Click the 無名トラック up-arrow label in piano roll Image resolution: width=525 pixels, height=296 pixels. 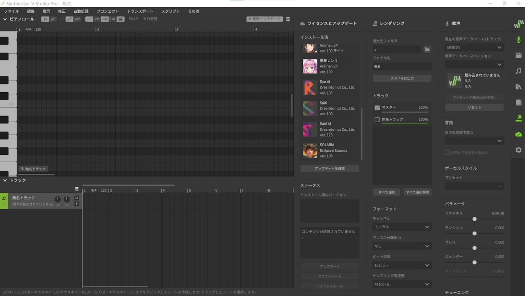coord(33,169)
